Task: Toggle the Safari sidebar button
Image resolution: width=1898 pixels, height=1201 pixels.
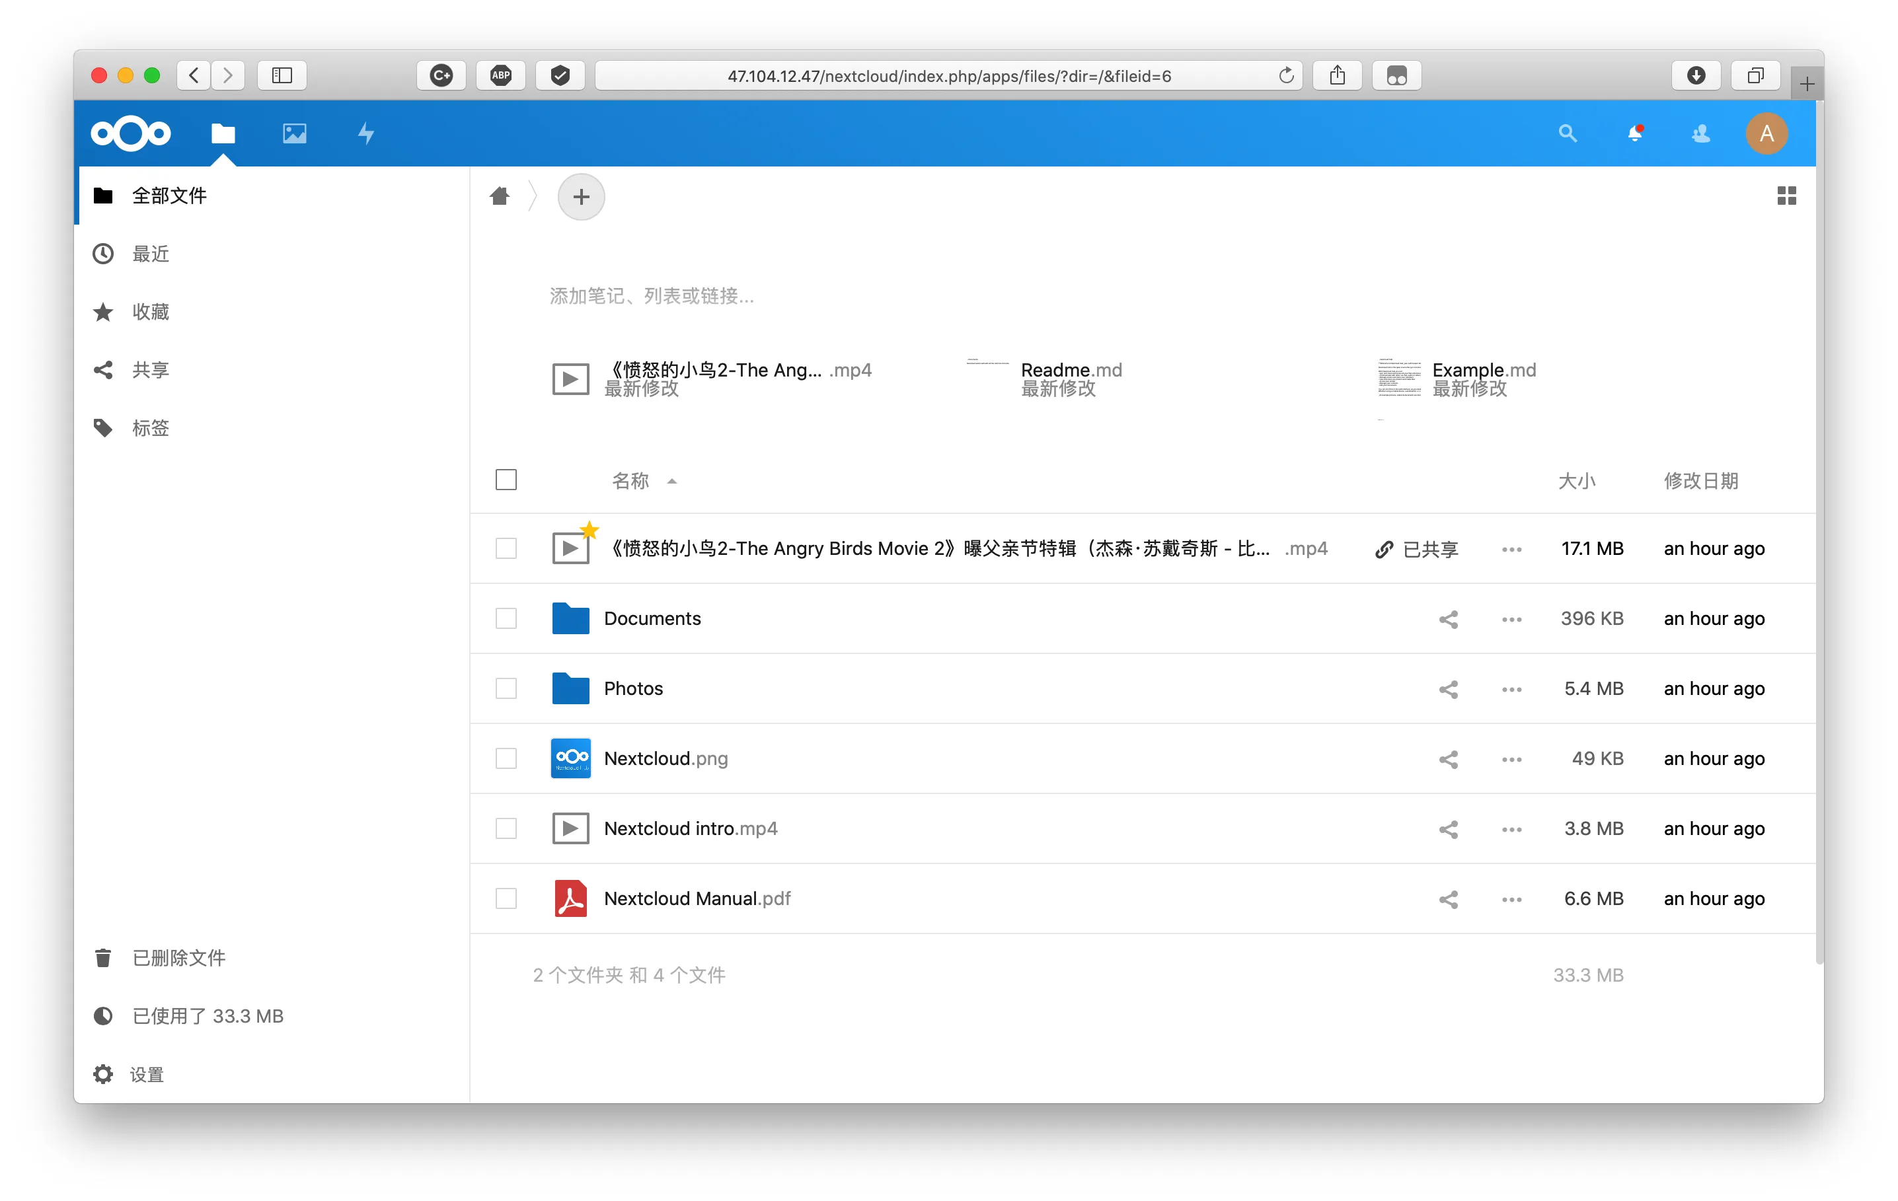Action: click(x=282, y=76)
